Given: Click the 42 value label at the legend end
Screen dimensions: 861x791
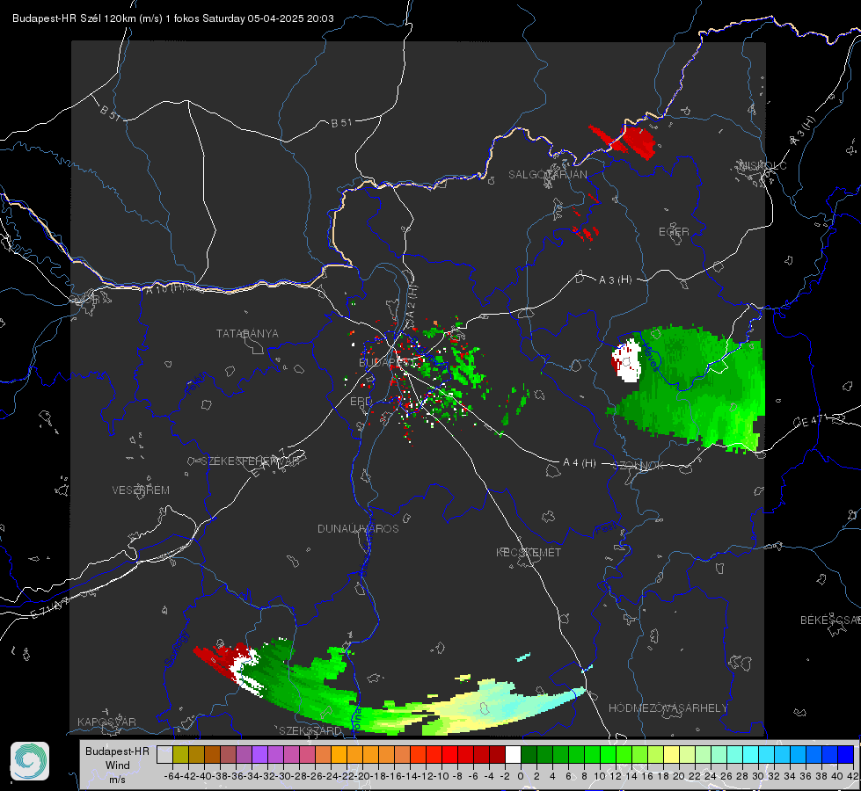Looking at the screenshot, I should click(853, 776).
